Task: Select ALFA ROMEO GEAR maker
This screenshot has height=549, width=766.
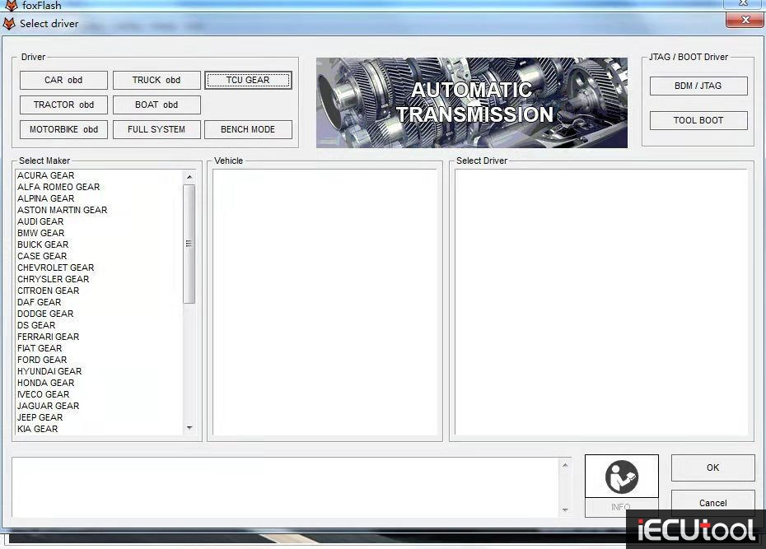Action: click(58, 187)
